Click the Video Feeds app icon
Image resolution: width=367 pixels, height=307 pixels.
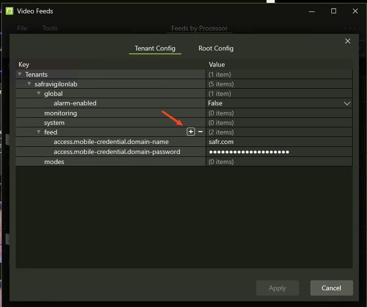tap(10, 11)
